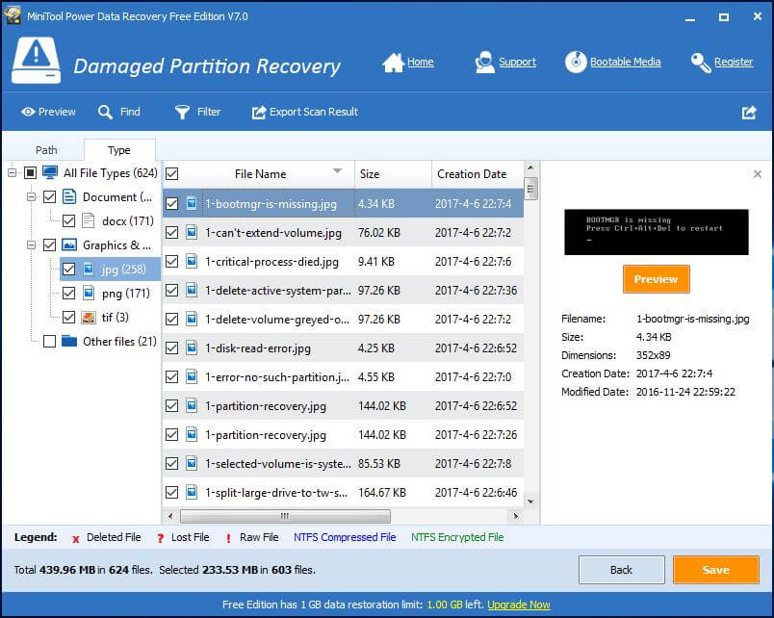
Task: Click the Export Scan Result icon
Action: point(258,112)
